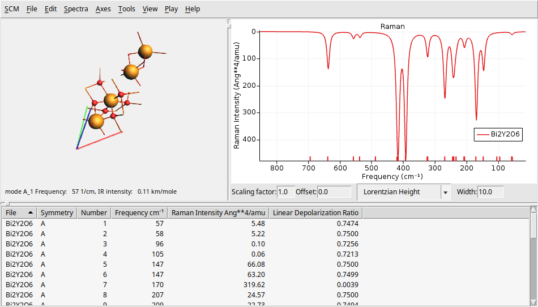
Task: Click the topmost orange atom in the molecule view
Action: 146,52
